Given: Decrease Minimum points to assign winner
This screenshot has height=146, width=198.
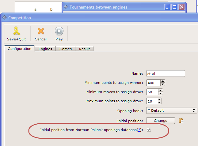Looking at the screenshot, I should coord(163,84).
